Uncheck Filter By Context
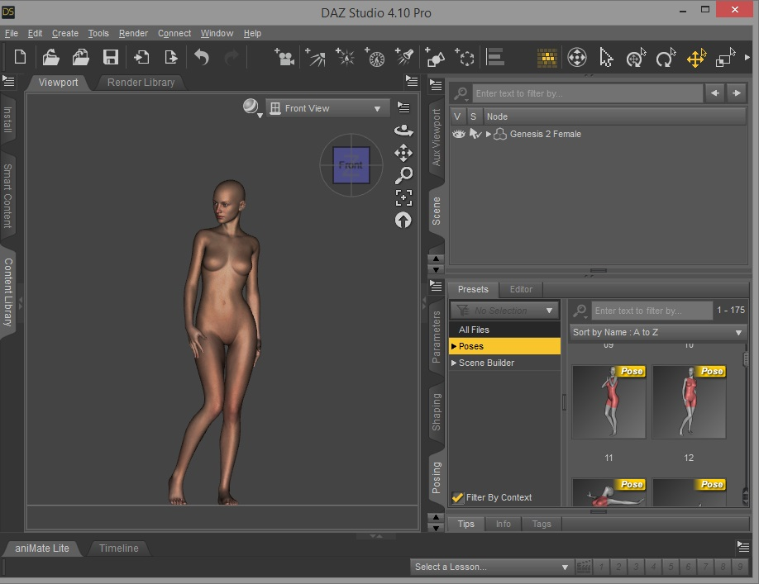Image resolution: width=759 pixels, height=584 pixels. pos(457,497)
